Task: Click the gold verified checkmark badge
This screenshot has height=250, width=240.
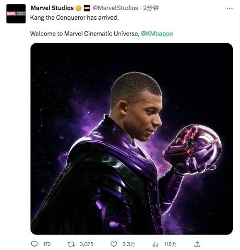Action: [78, 8]
